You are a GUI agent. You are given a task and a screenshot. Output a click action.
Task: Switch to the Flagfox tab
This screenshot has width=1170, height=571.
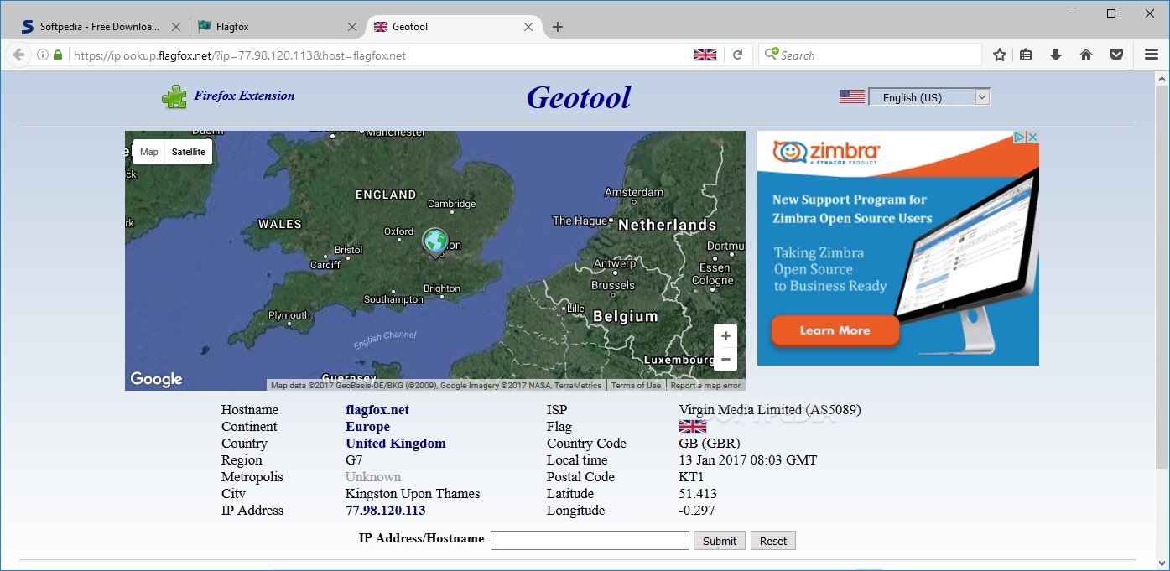coord(275,27)
